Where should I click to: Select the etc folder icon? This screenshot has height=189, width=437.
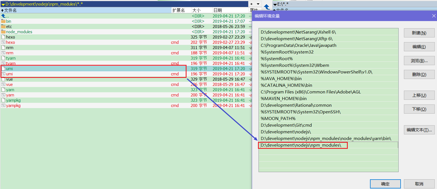point(3,27)
